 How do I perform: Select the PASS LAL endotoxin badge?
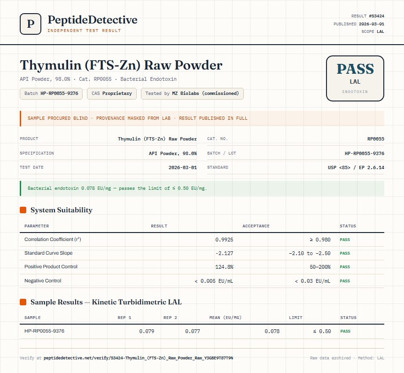pos(355,78)
